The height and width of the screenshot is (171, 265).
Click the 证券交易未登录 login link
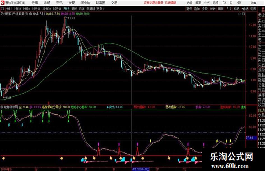153,3
